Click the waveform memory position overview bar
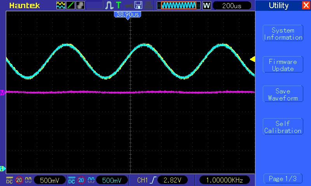311x186 pixels. (x=179, y=5)
